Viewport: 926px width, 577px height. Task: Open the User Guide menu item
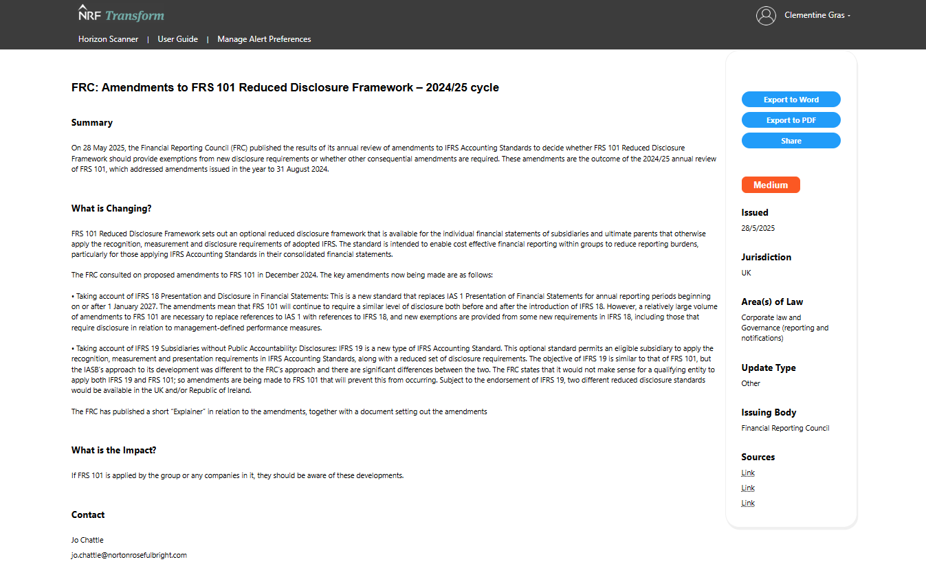(x=177, y=39)
